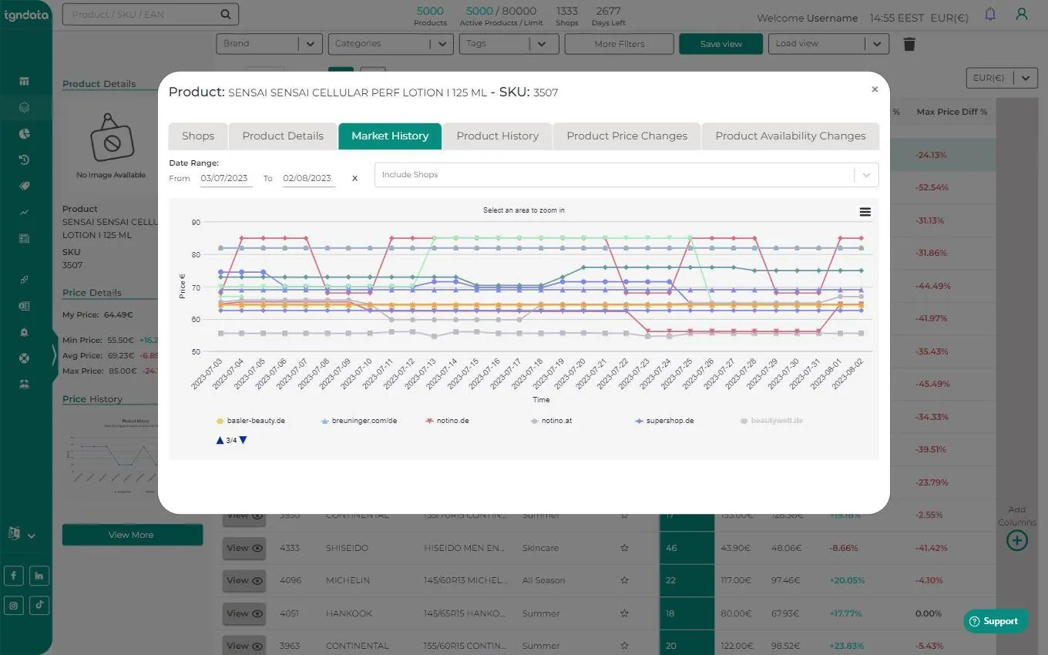Open the Product Price Changes tab

click(x=626, y=136)
